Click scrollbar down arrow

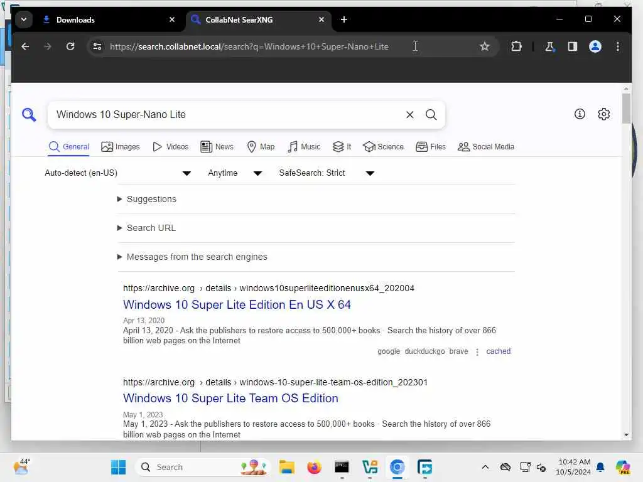[x=626, y=434]
